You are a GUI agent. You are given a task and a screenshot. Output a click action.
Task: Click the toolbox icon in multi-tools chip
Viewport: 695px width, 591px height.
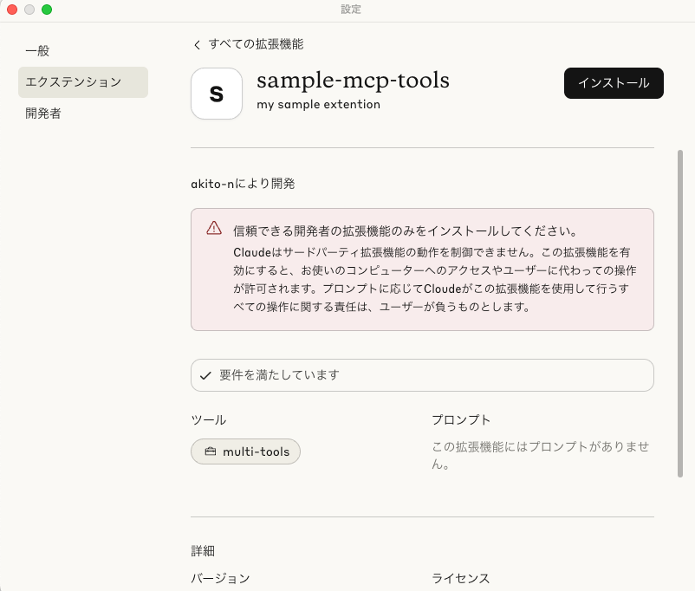tap(210, 451)
